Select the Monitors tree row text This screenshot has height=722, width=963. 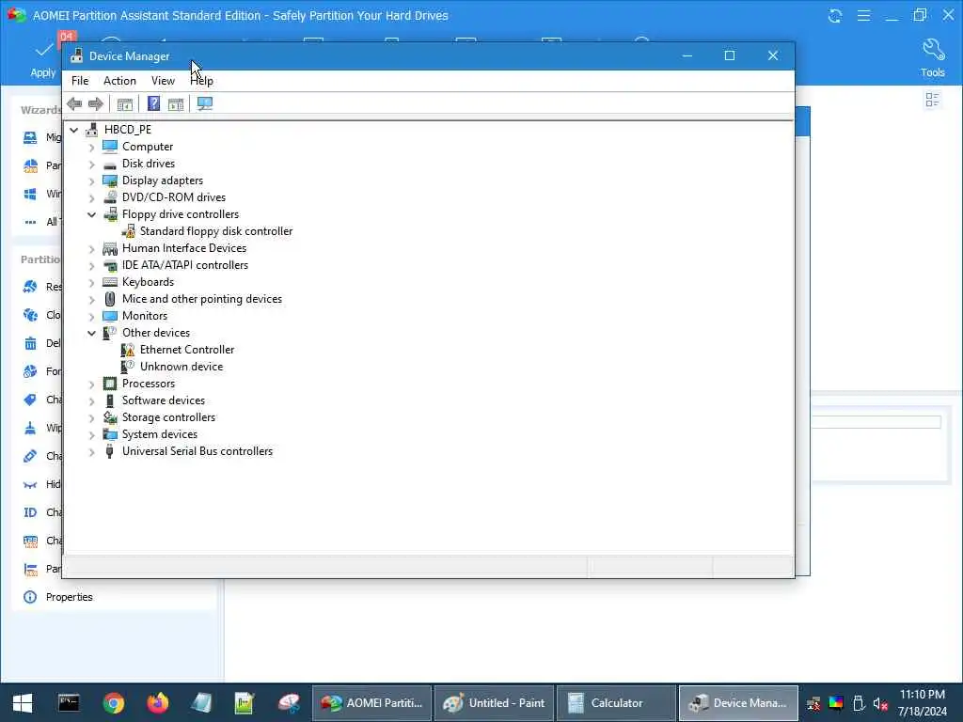click(x=144, y=316)
